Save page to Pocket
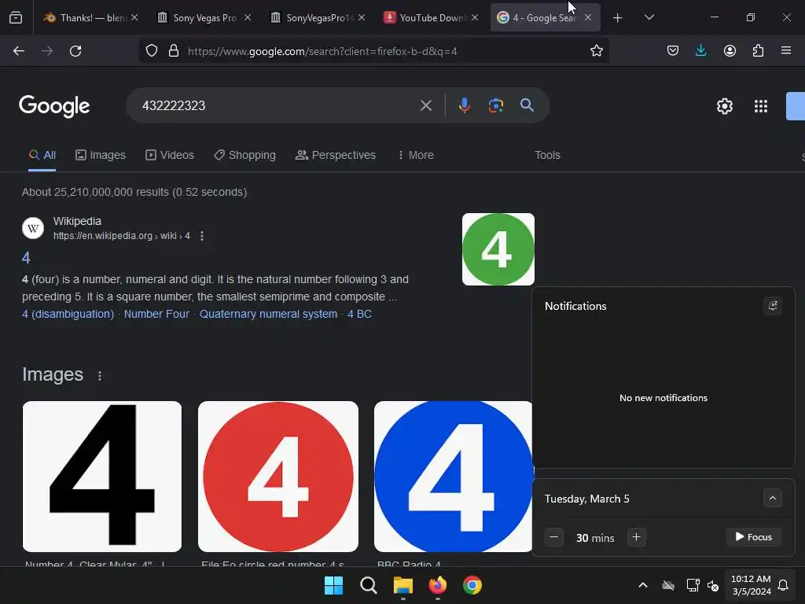This screenshot has width=805, height=604. pos(673,51)
